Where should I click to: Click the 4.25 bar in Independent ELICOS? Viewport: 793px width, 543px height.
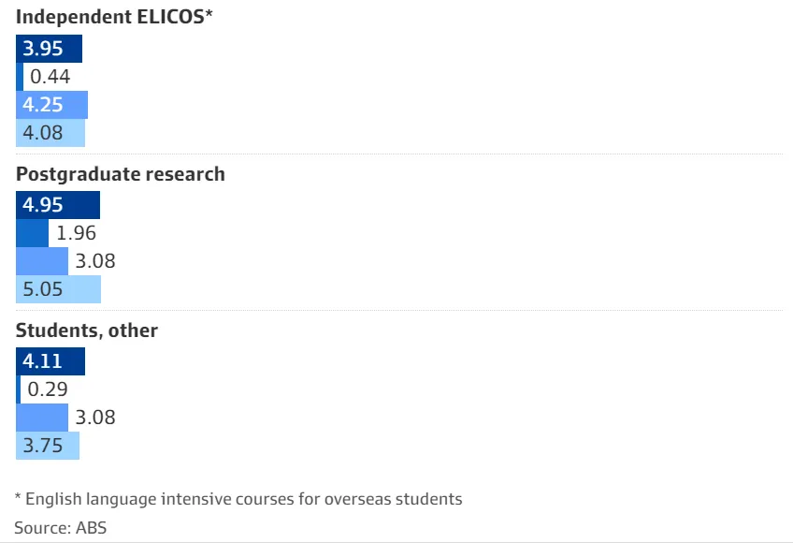[52, 105]
